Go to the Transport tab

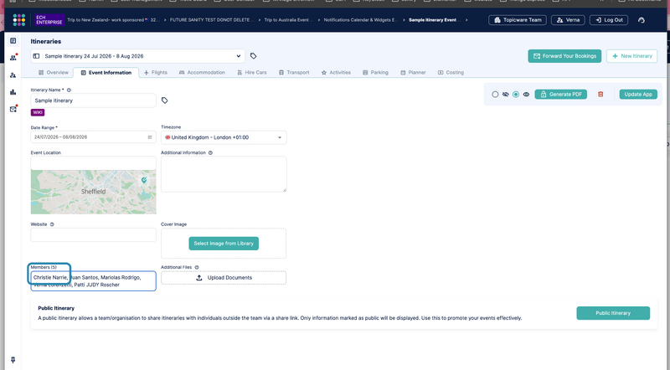tap(294, 73)
